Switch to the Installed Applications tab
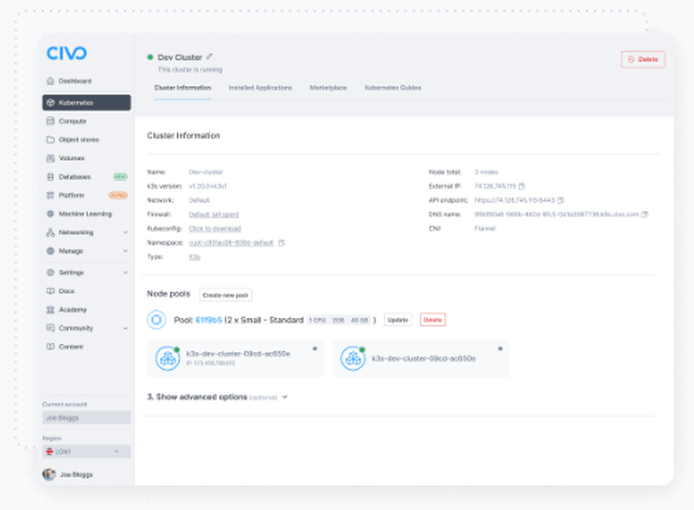 pos(260,87)
